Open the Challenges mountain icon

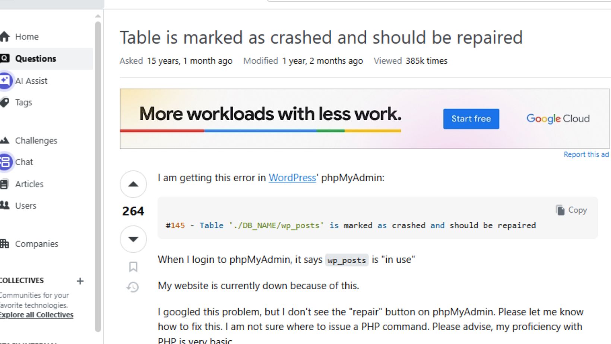pos(4,140)
